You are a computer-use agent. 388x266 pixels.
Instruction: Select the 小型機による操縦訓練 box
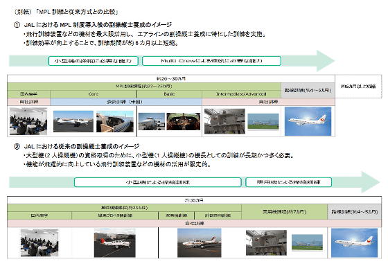tap(158, 182)
